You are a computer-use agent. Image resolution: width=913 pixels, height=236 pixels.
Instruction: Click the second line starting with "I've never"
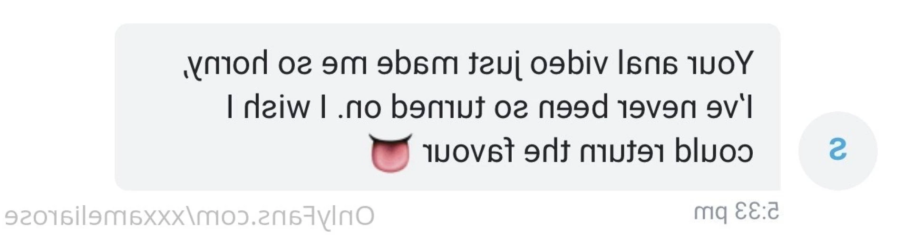(489, 106)
